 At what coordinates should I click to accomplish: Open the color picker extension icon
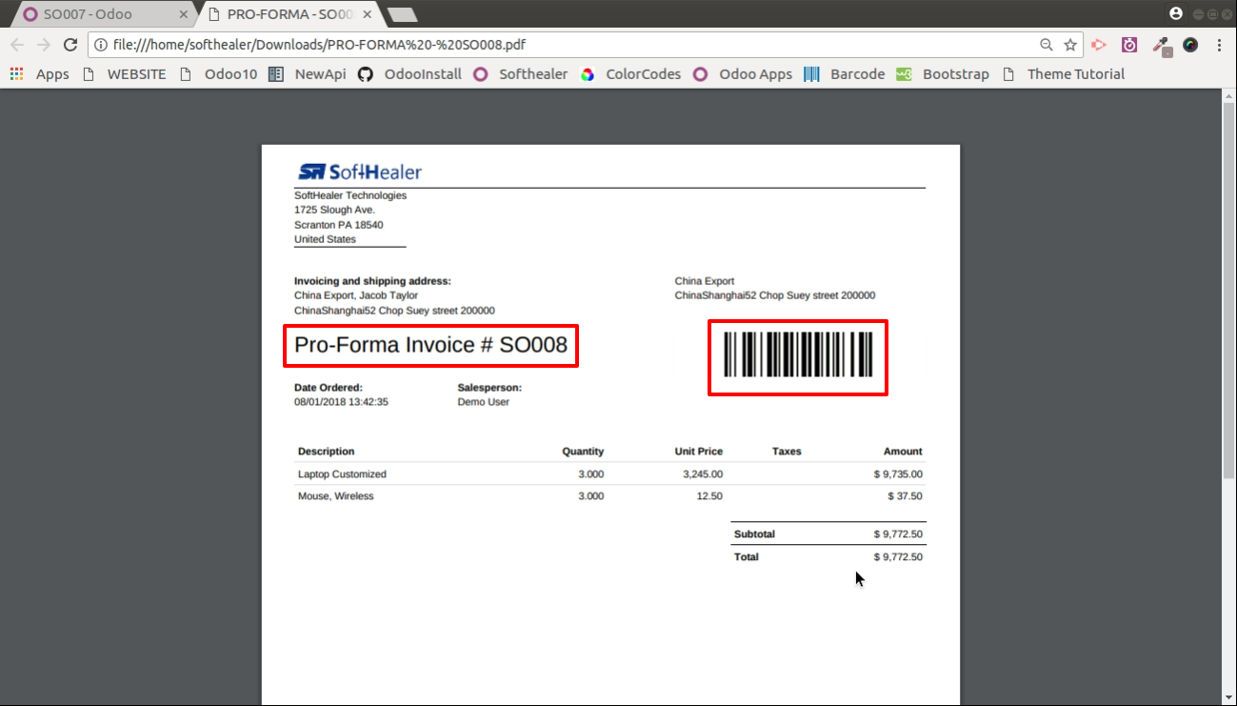pyautogui.click(x=1161, y=45)
